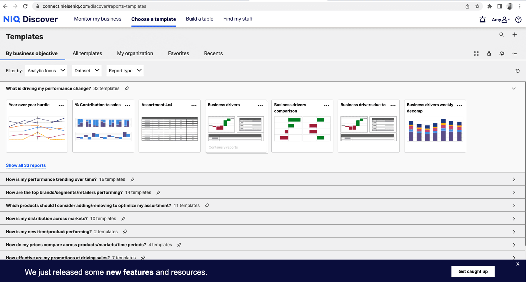Open the Dataset filter dropdown
The height and width of the screenshot is (282, 526).
click(x=87, y=70)
